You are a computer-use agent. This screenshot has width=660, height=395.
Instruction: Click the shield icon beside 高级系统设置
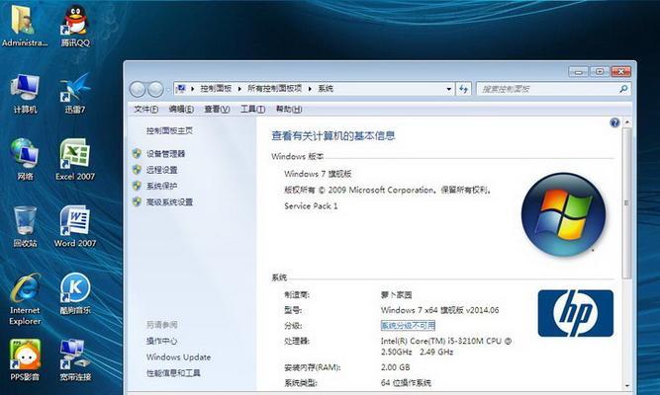[x=137, y=201]
